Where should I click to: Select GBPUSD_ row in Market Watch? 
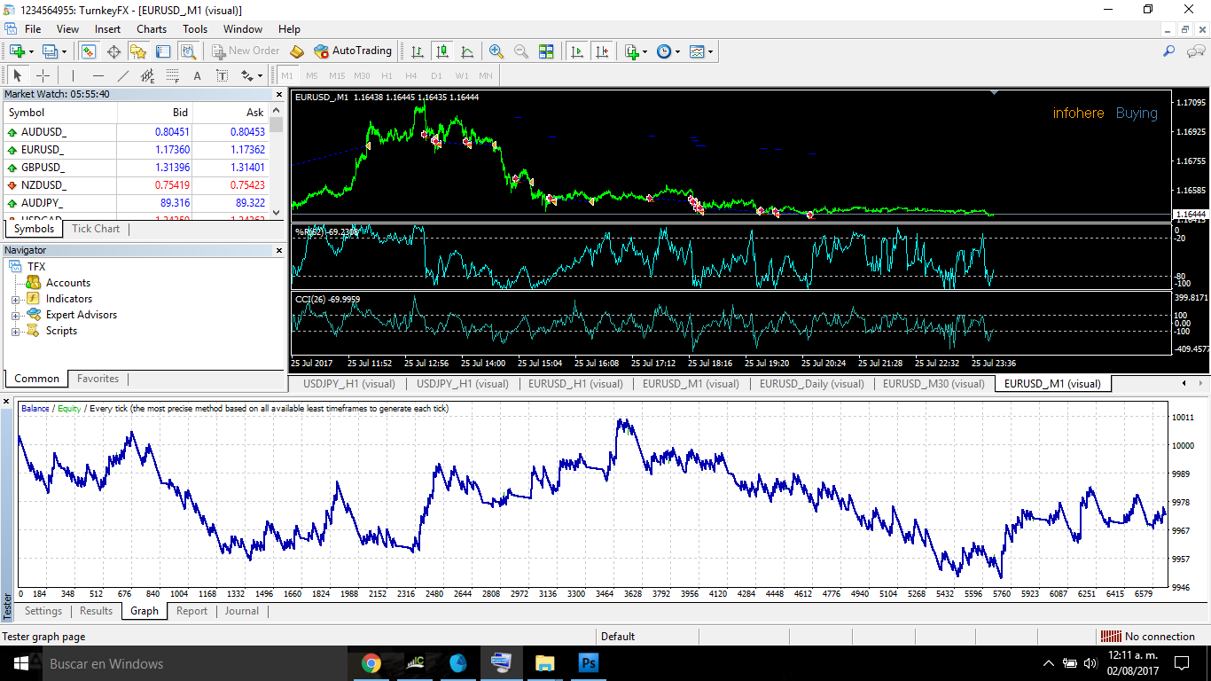(x=137, y=168)
